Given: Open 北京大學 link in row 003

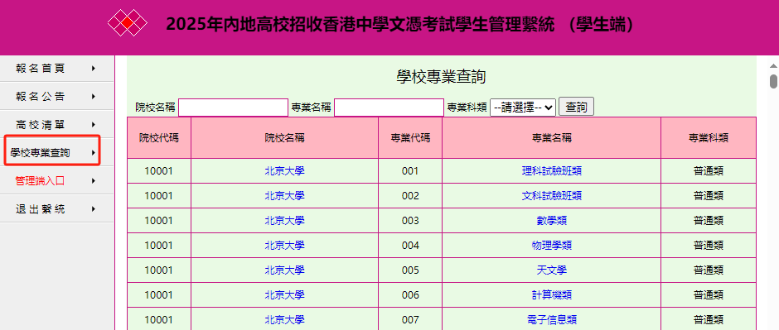Looking at the screenshot, I should coord(285,221).
